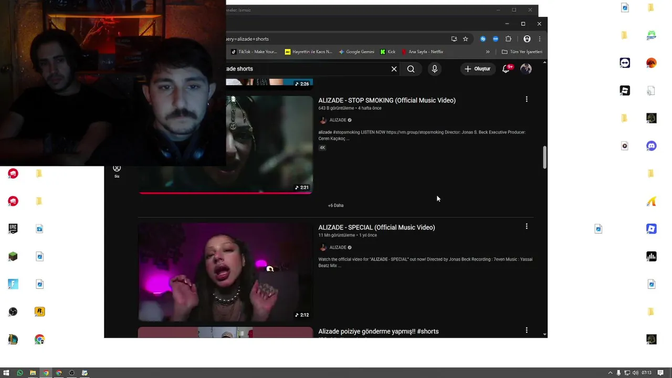Open the Chrome three-dot menu
Image resolution: width=672 pixels, height=378 pixels.
point(539,39)
